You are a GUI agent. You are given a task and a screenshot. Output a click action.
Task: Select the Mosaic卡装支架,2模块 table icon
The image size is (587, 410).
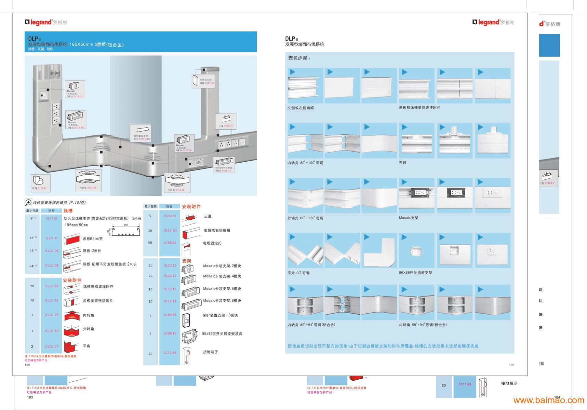(x=188, y=270)
